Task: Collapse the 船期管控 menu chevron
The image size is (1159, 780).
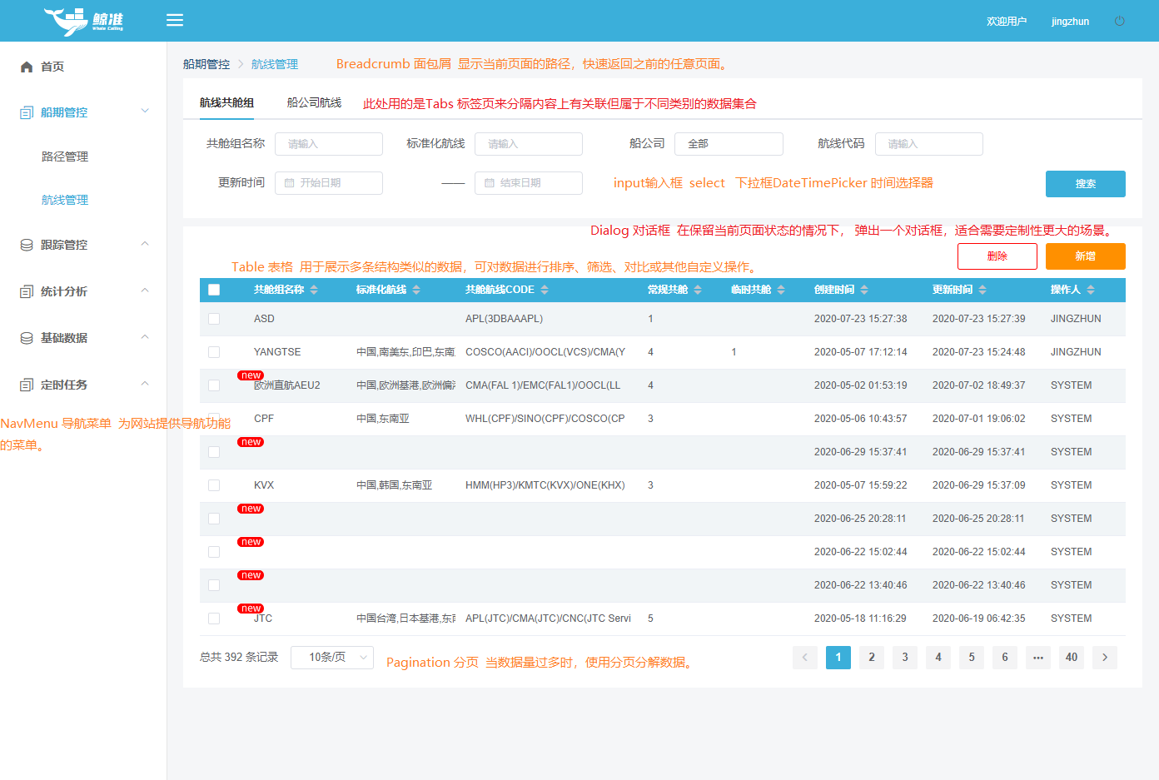Action: [x=145, y=111]
